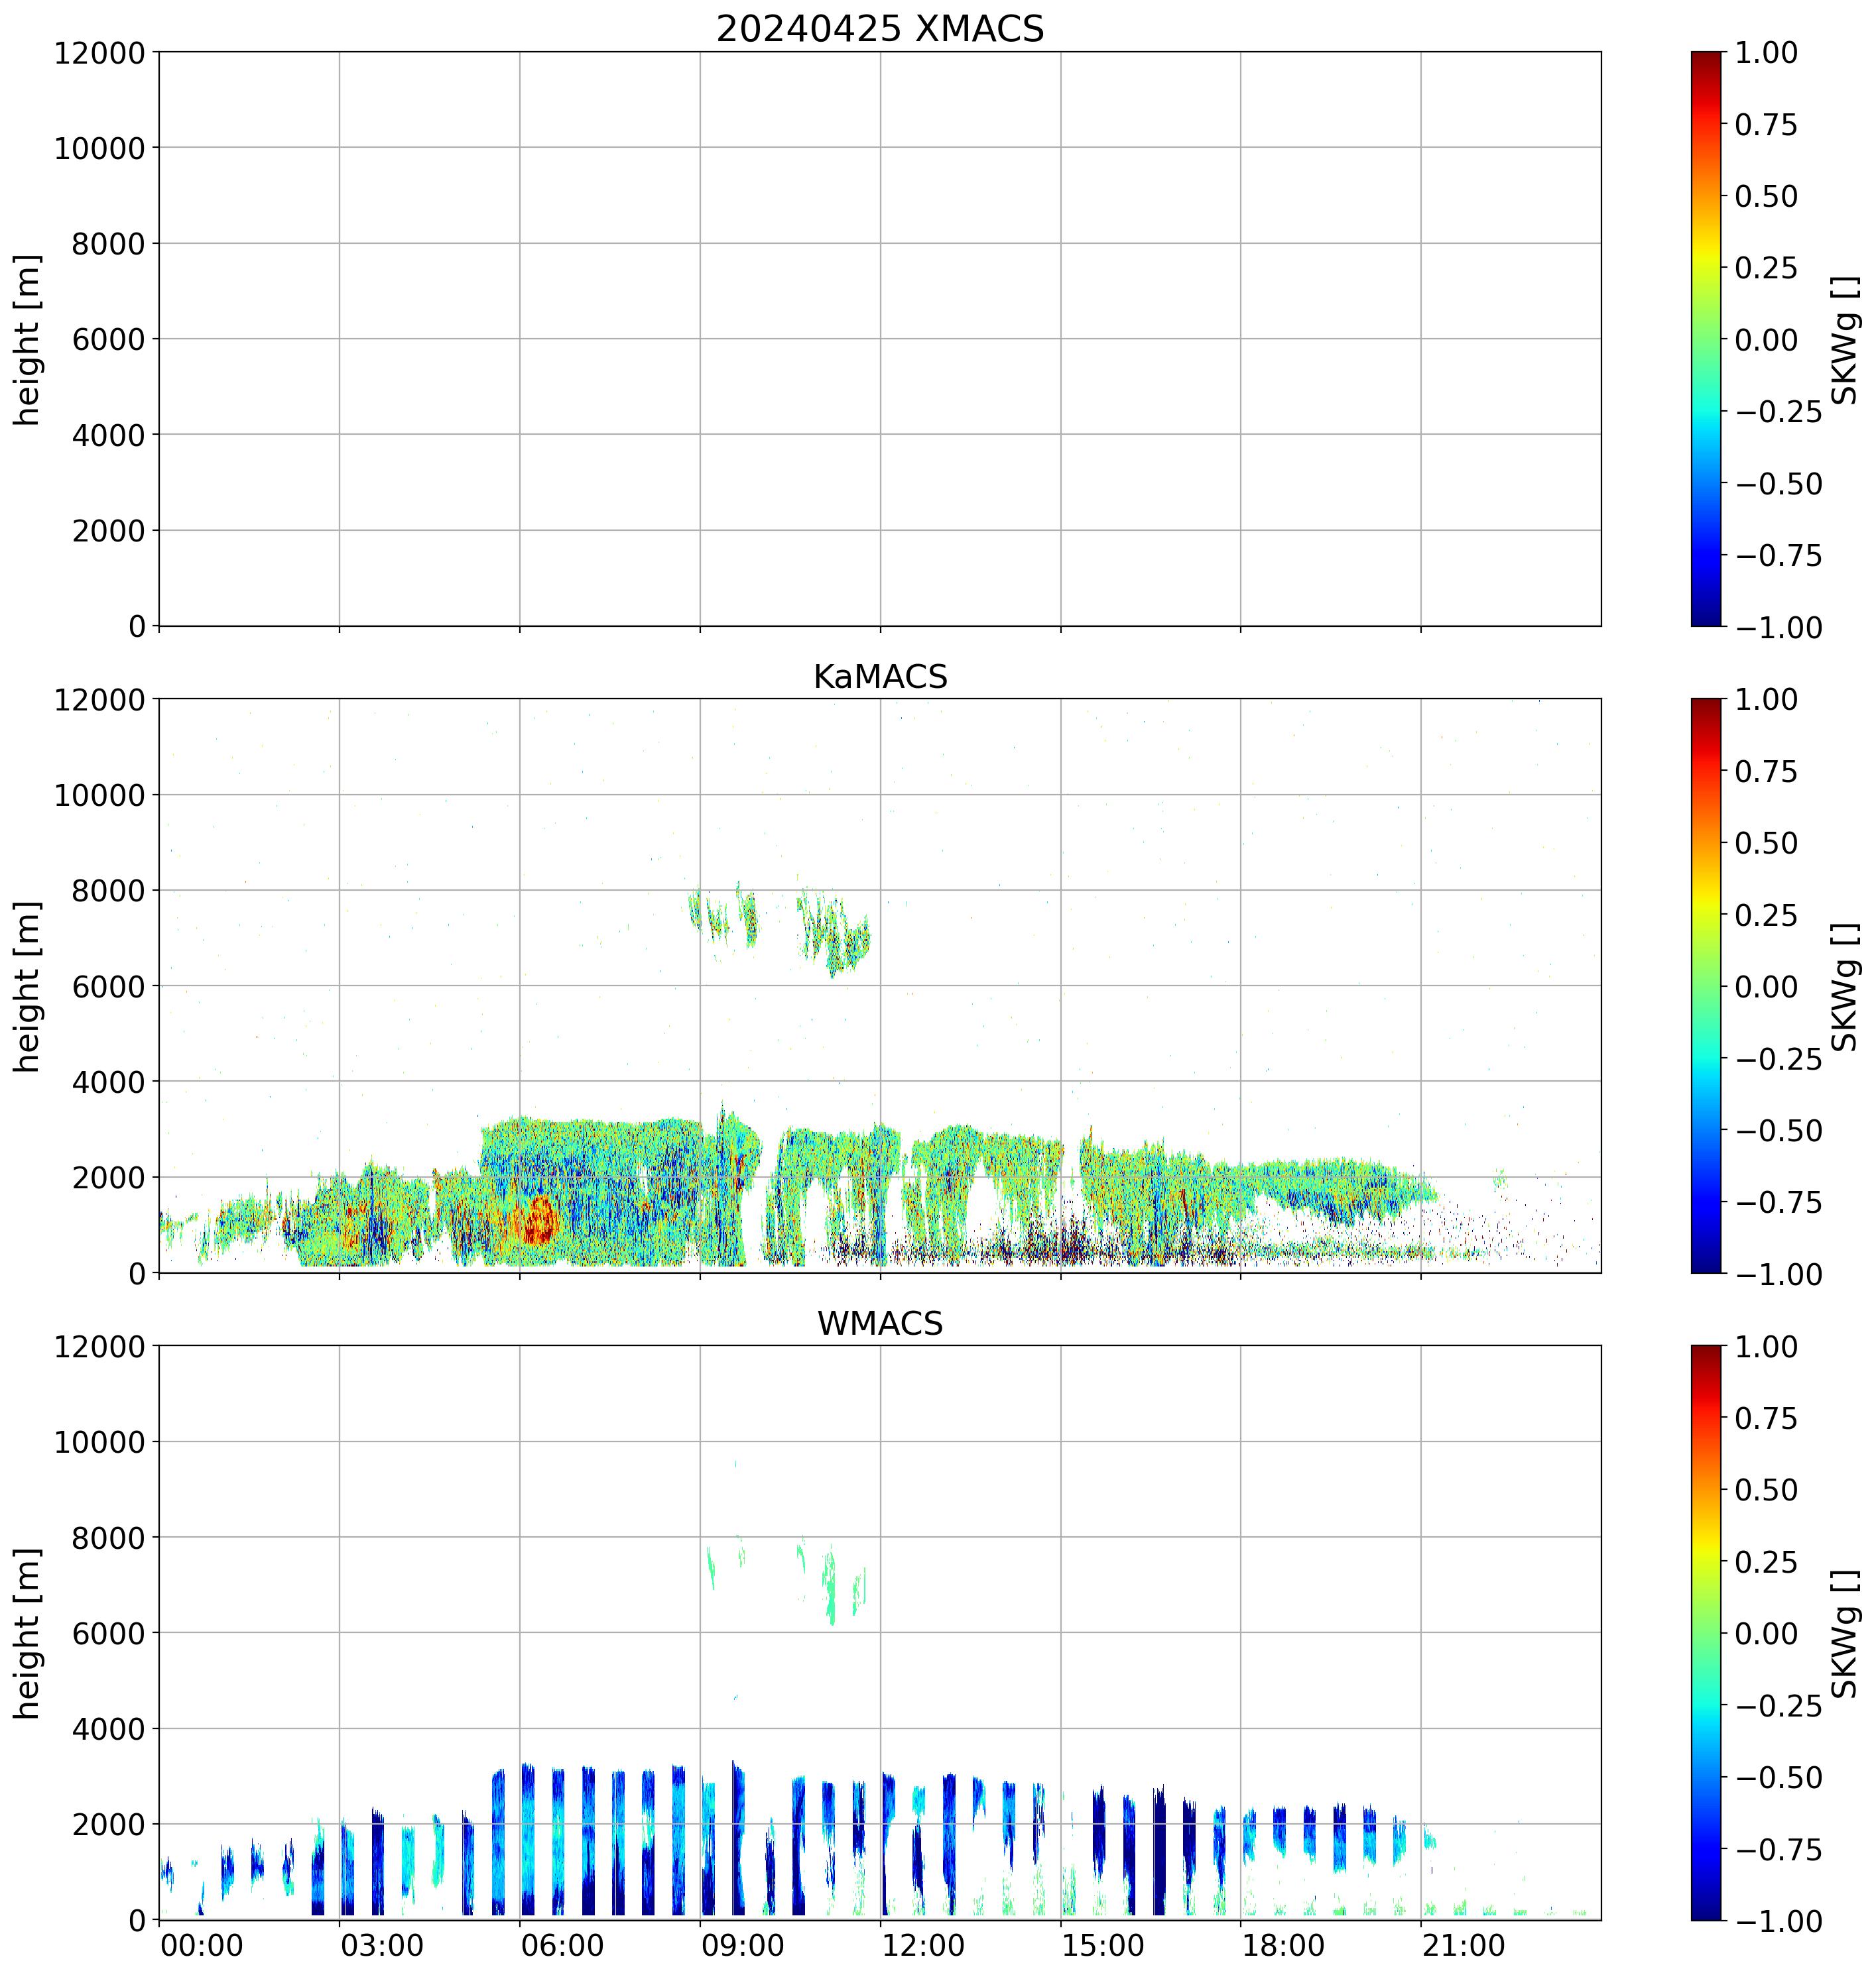1876x1975 pixels.
Task: Click the empty XMACS plot area
Action: pyautogui.click(x=879, y=339)
